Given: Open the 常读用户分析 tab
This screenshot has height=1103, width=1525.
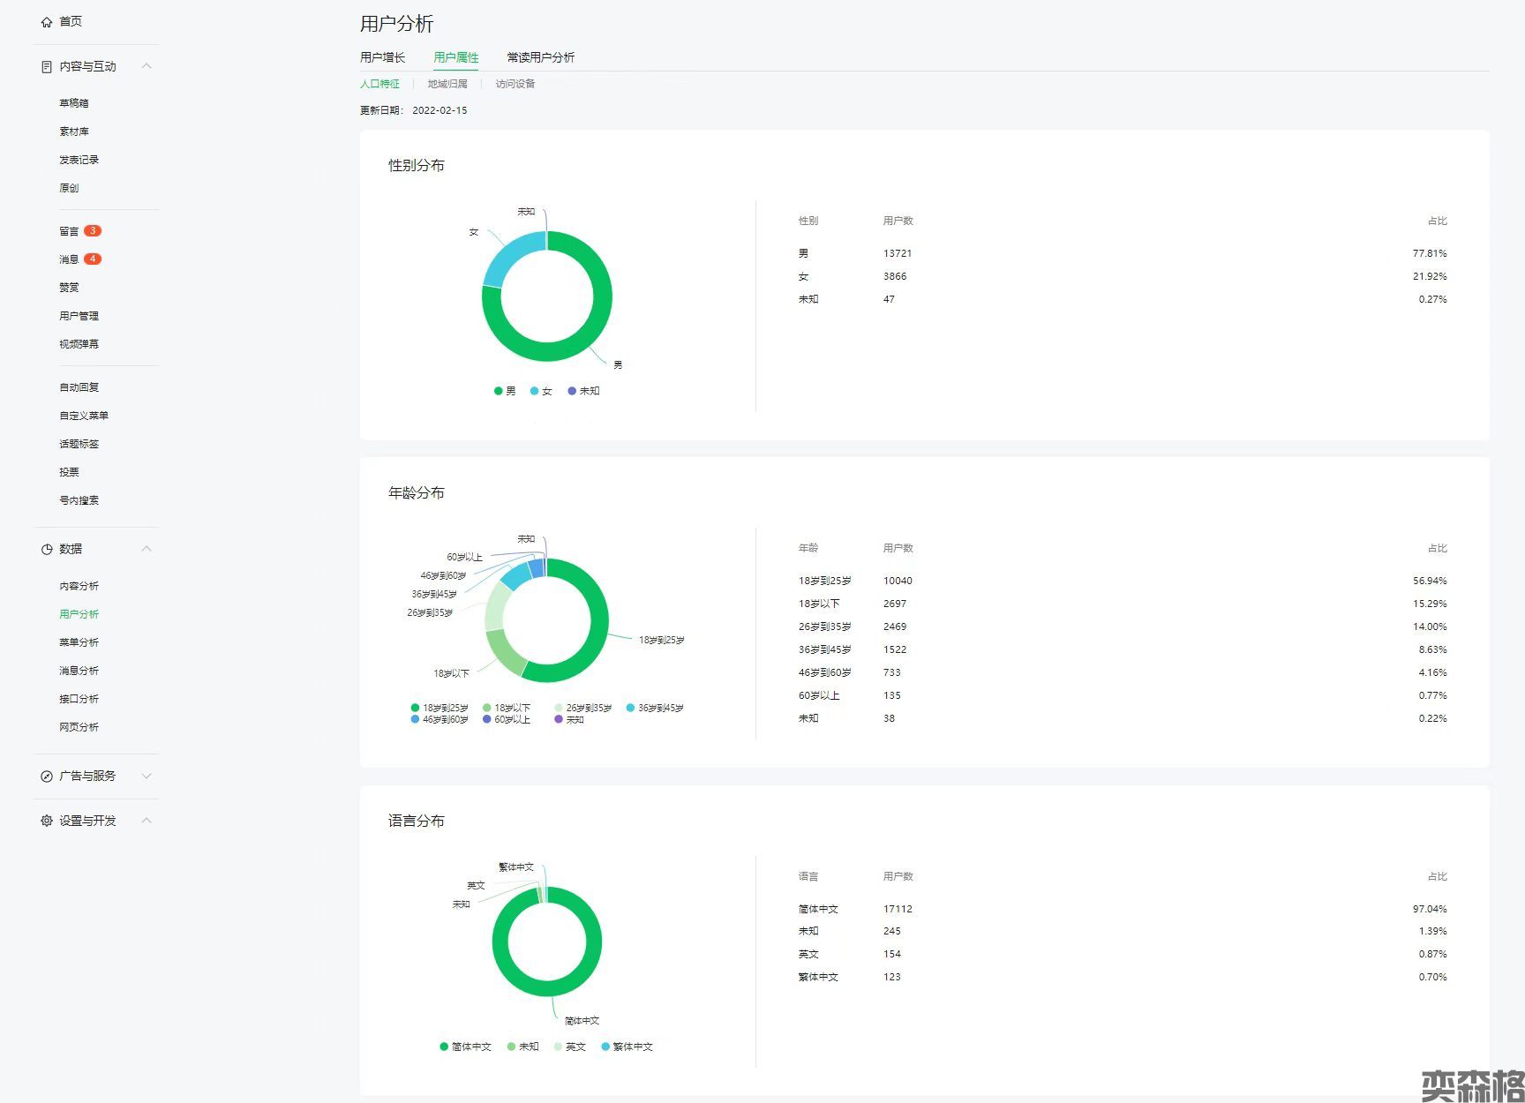Looking at the screenshot, I should [540, 57].
